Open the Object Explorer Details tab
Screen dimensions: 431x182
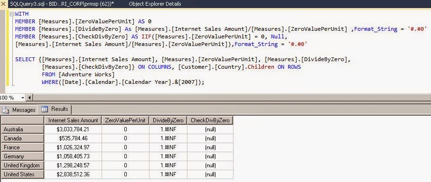(155, 4)
